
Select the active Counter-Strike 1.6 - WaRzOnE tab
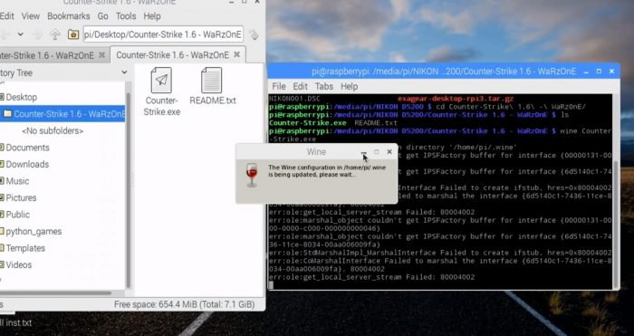[173, 55]
